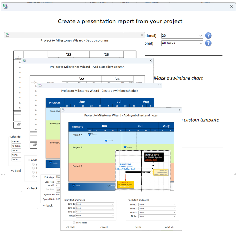Click finish in the symbol text wizard
Viewport: 241px width, 234px height.
pyautogui.click(x=138, y=227)
